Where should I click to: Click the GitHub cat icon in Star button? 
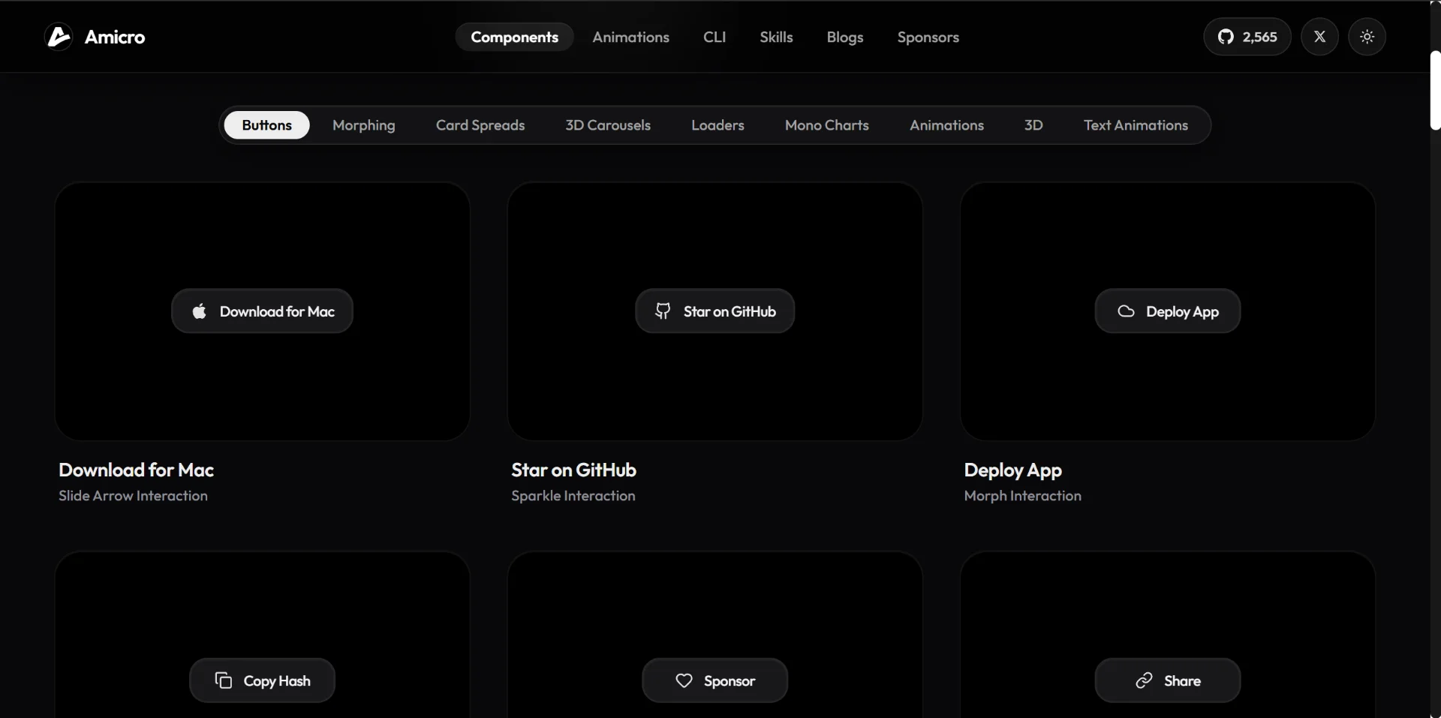coord(663,311)
